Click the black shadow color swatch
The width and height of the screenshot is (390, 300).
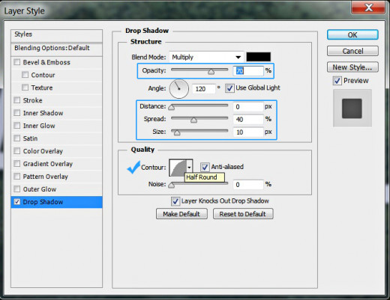pyautogui.click(x=259, y=57)
